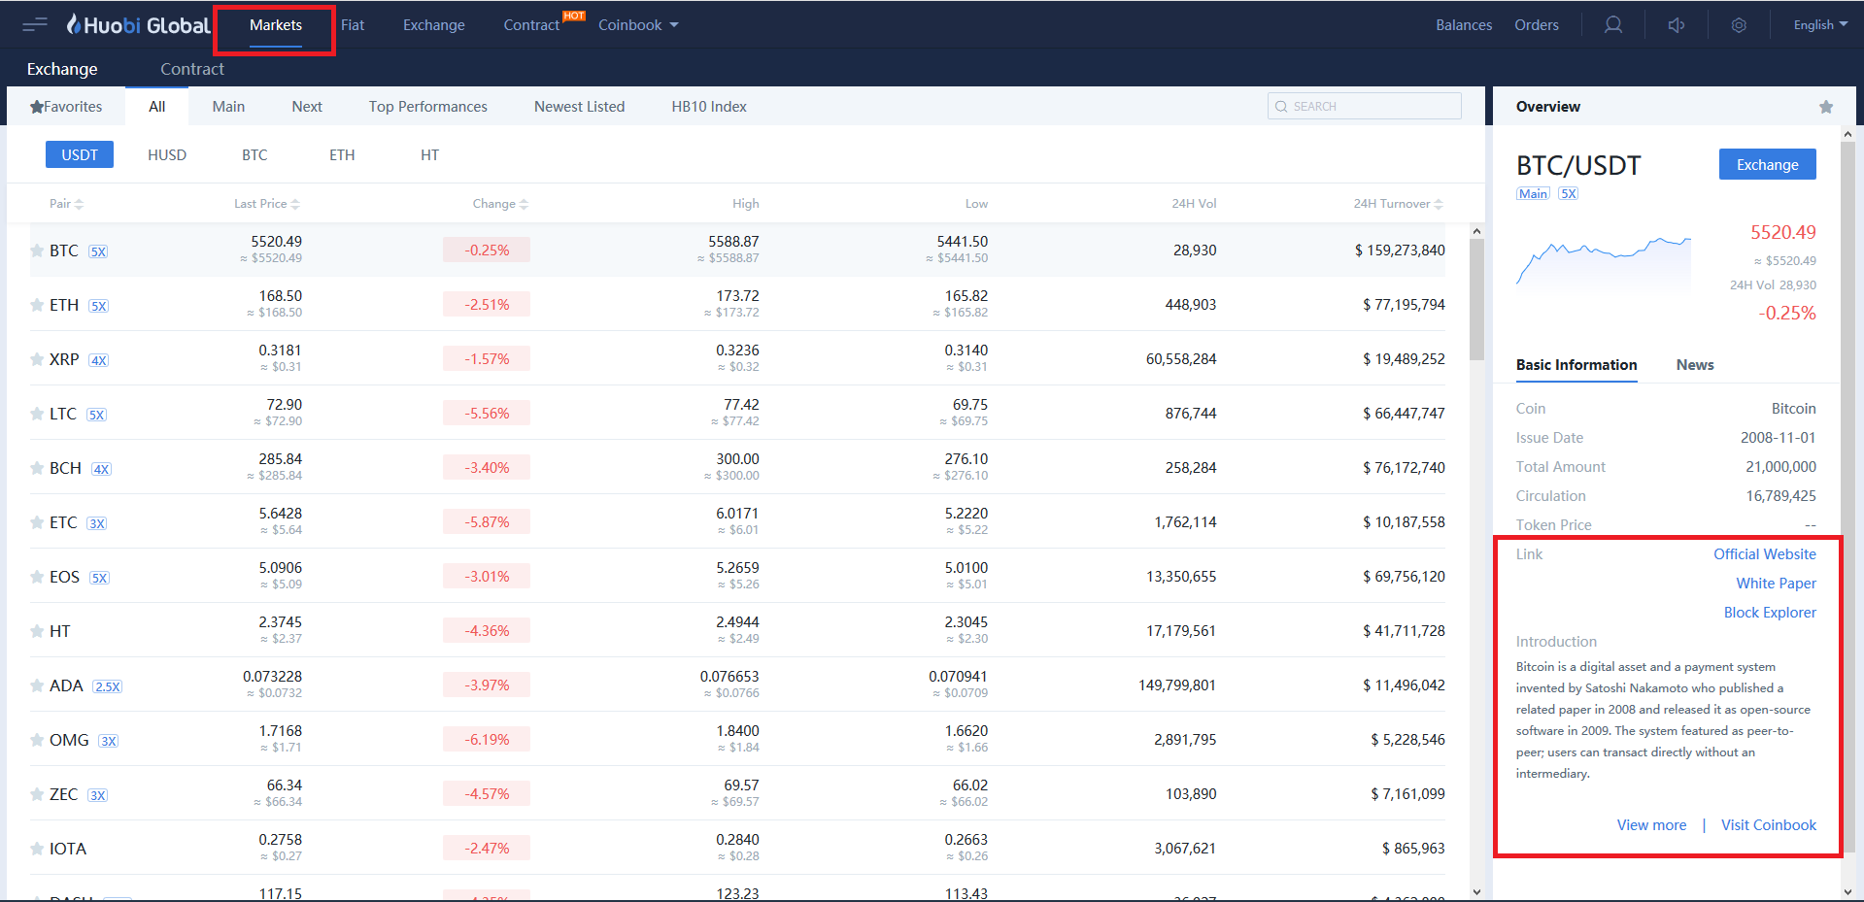The width and height of the screenshot is (1864, 902).
Task: Favorite the EOS pair star
Action: [37, 577]
